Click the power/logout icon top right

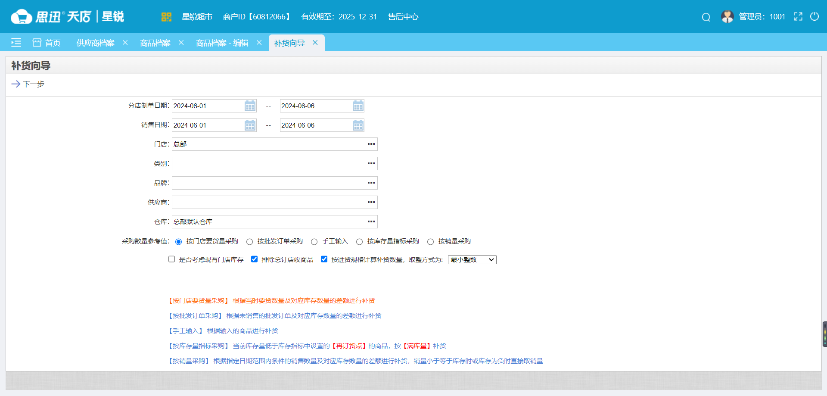click(815, 16)
